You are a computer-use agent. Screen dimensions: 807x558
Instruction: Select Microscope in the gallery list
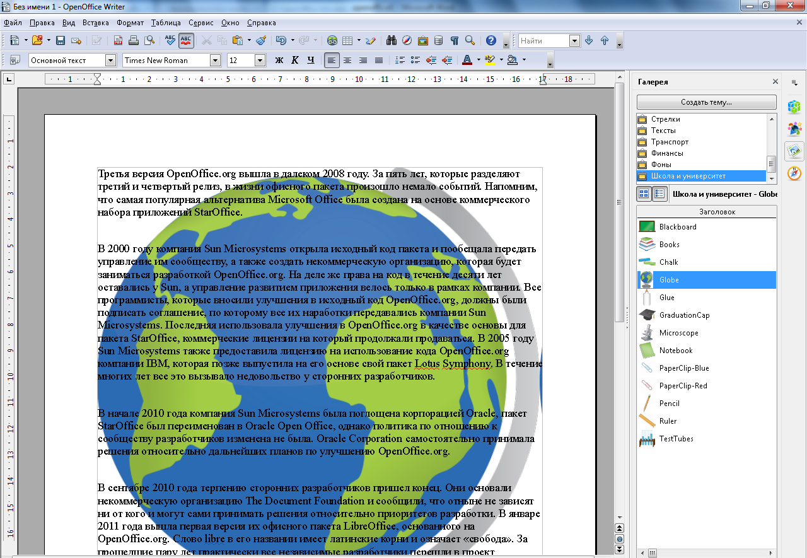point(678,333)
